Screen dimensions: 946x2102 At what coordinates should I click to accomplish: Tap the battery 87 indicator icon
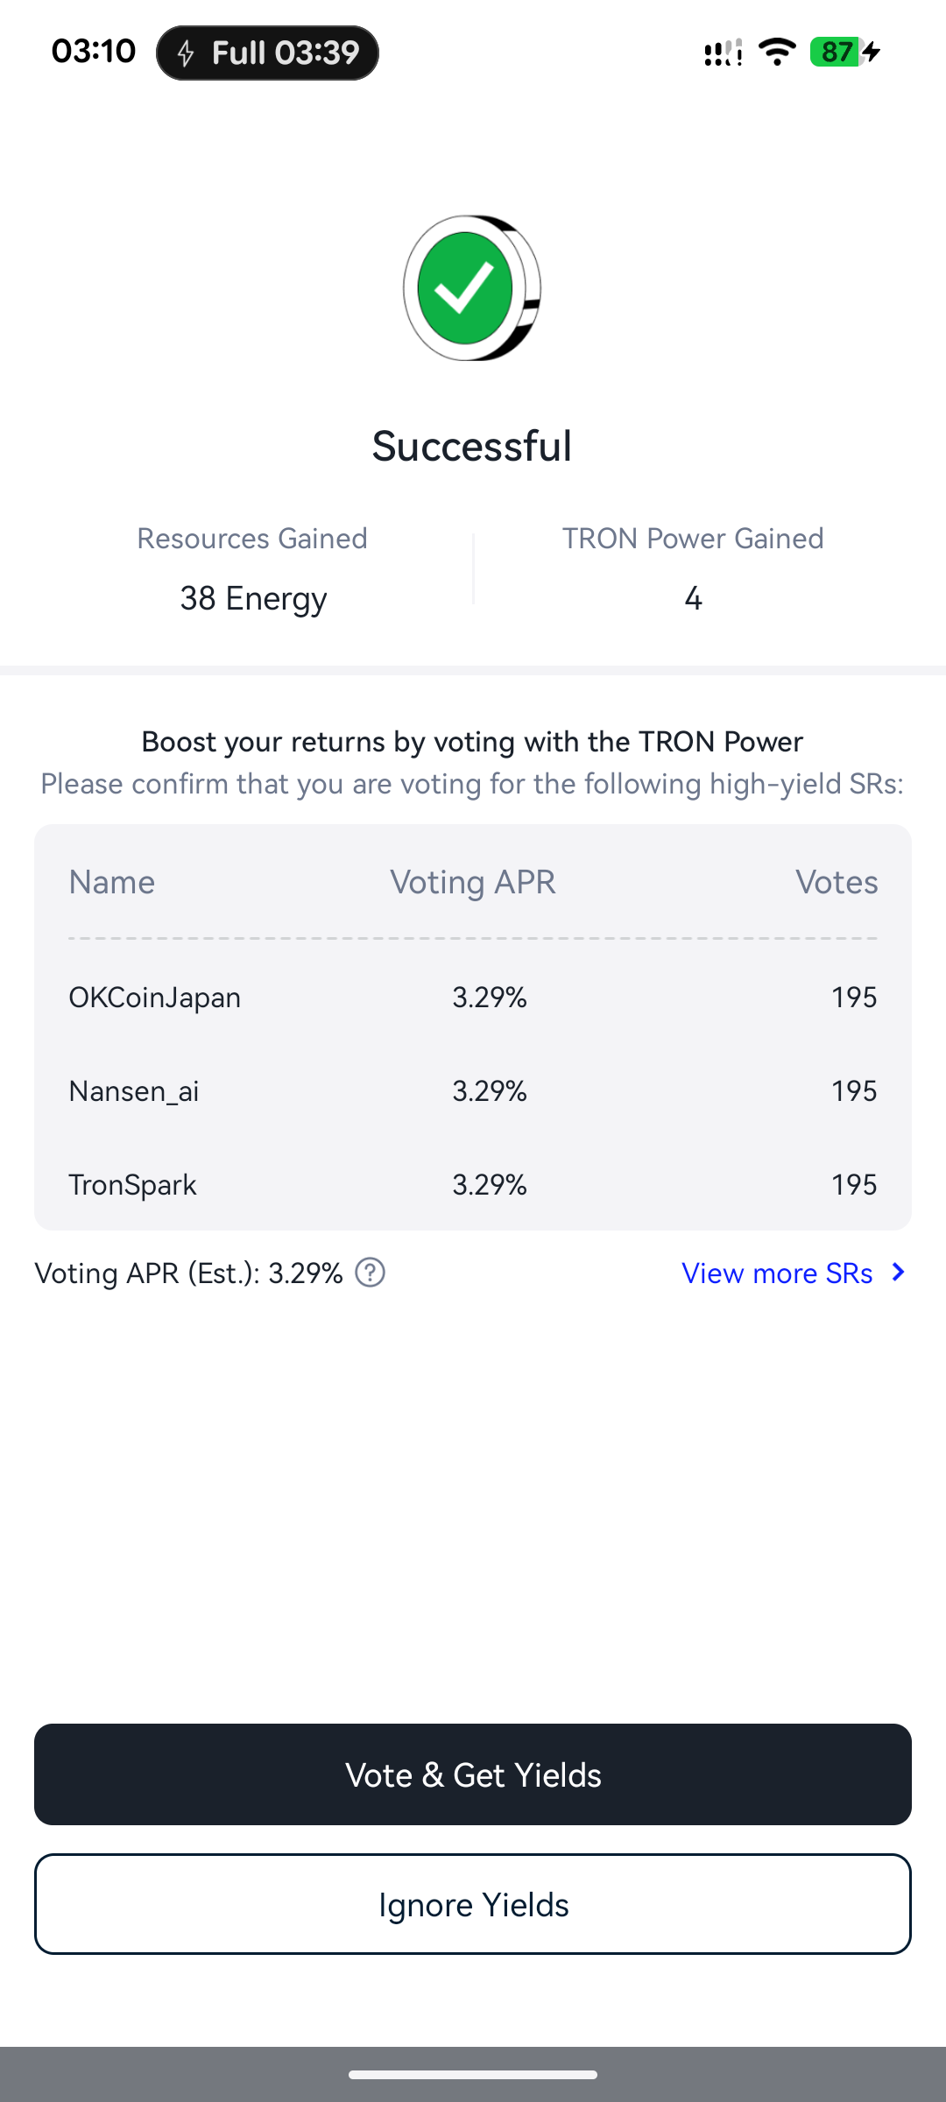tap(844, 53)
